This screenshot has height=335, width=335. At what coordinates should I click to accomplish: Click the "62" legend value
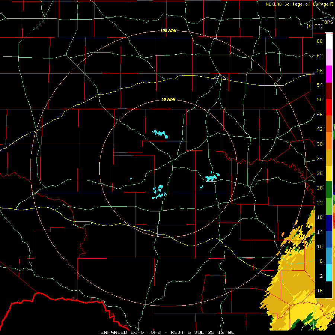(320, 56)
